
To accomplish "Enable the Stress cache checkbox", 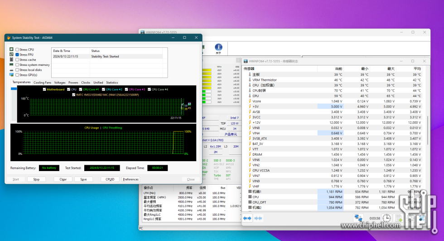I will point(17,60).
